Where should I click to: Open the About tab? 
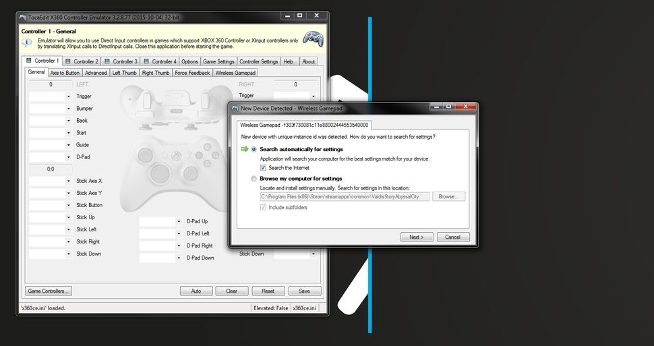(x=308, y=61)
